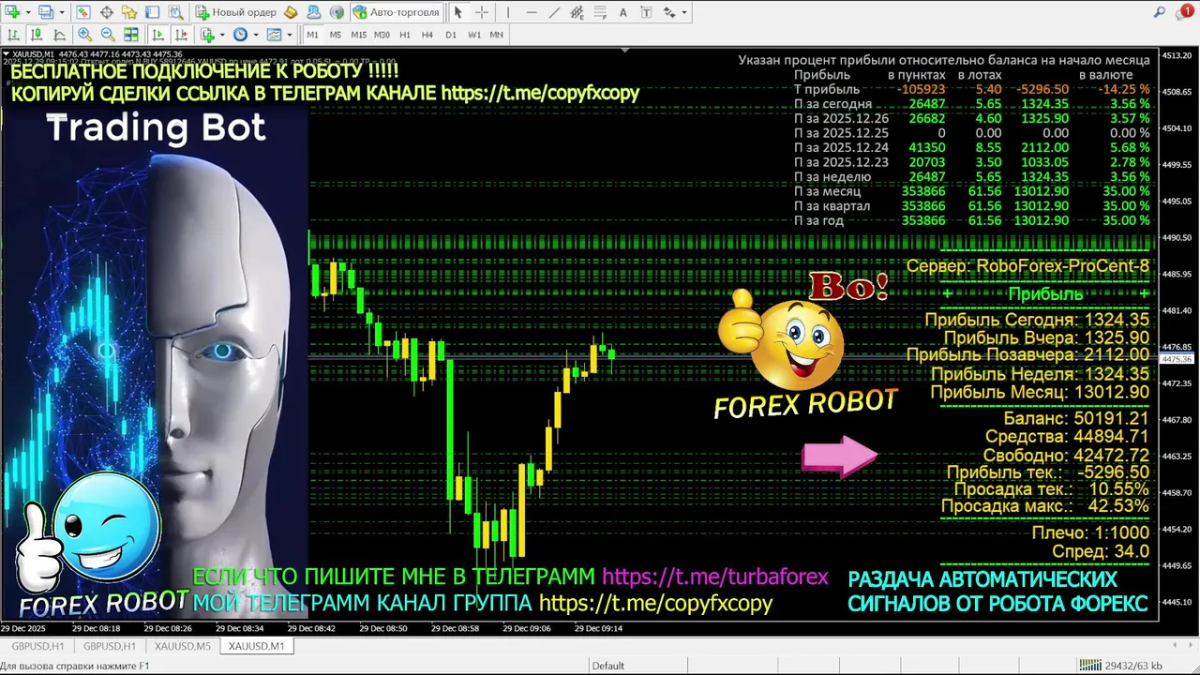Screen dimensions: 1200x675
Task: Select the text A tool
Action: (623, 12)
